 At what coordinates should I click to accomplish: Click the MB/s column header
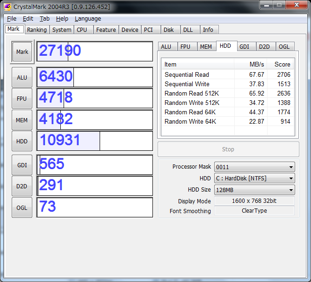click(251, 64)
